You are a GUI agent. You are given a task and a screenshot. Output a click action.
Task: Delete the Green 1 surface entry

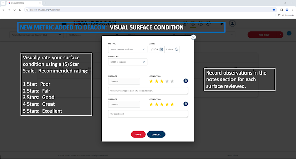pos(186,81)
